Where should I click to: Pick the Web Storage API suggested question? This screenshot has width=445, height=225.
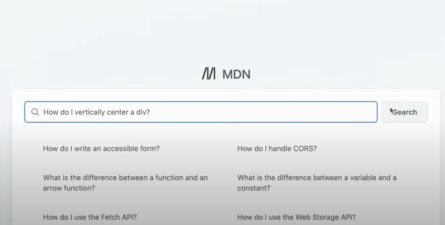pyautogui.click(x=296, y=217)
